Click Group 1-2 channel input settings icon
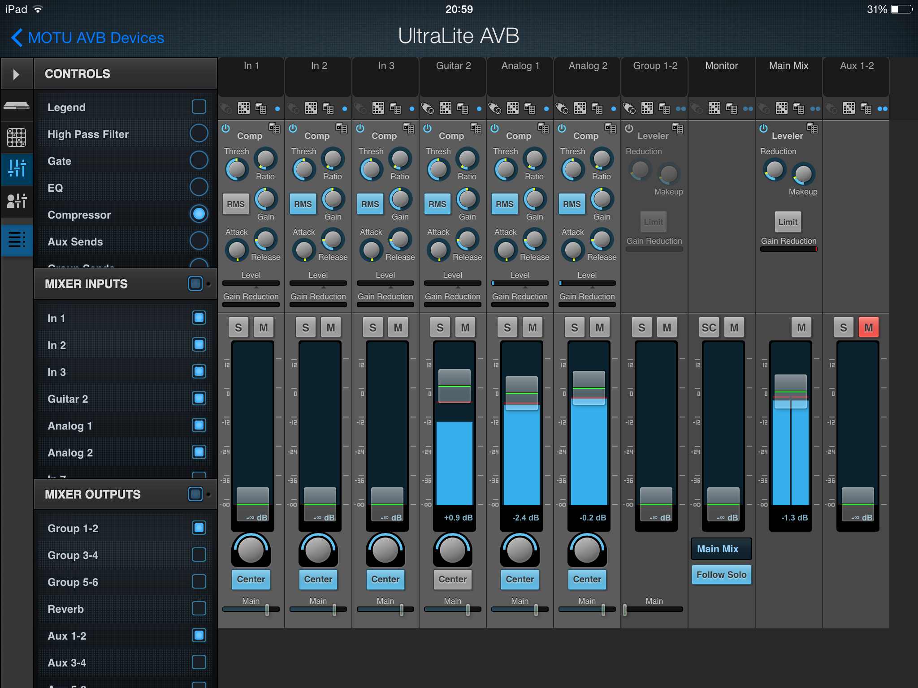The image size is (918, 688). click(x=629, y=108)
